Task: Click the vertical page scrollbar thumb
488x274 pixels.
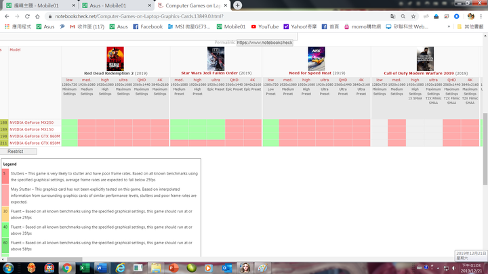Action: (485, 149)
